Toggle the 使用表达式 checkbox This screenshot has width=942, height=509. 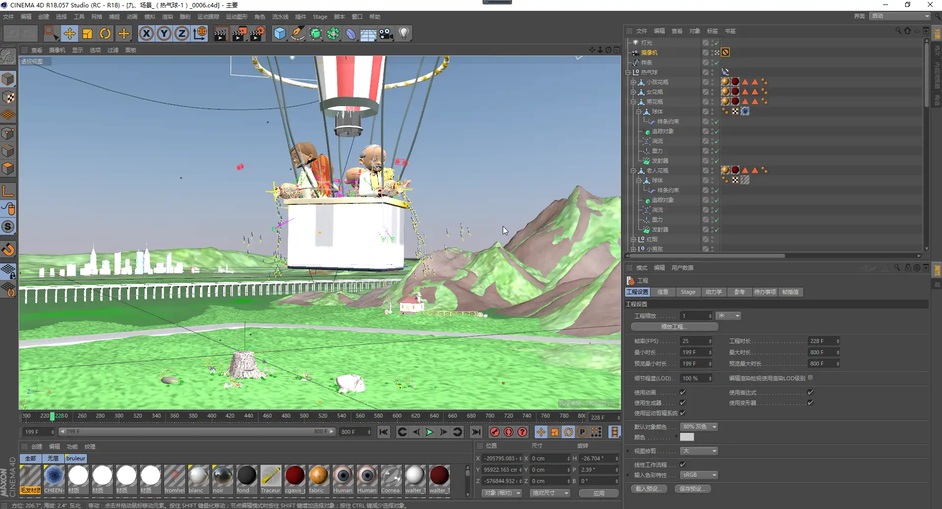point(810,392)
